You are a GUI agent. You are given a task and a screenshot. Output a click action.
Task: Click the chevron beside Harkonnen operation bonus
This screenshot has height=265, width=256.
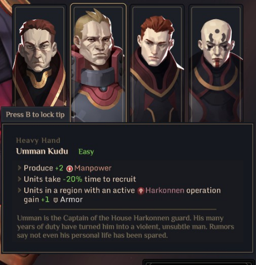(x=19, y=190)
